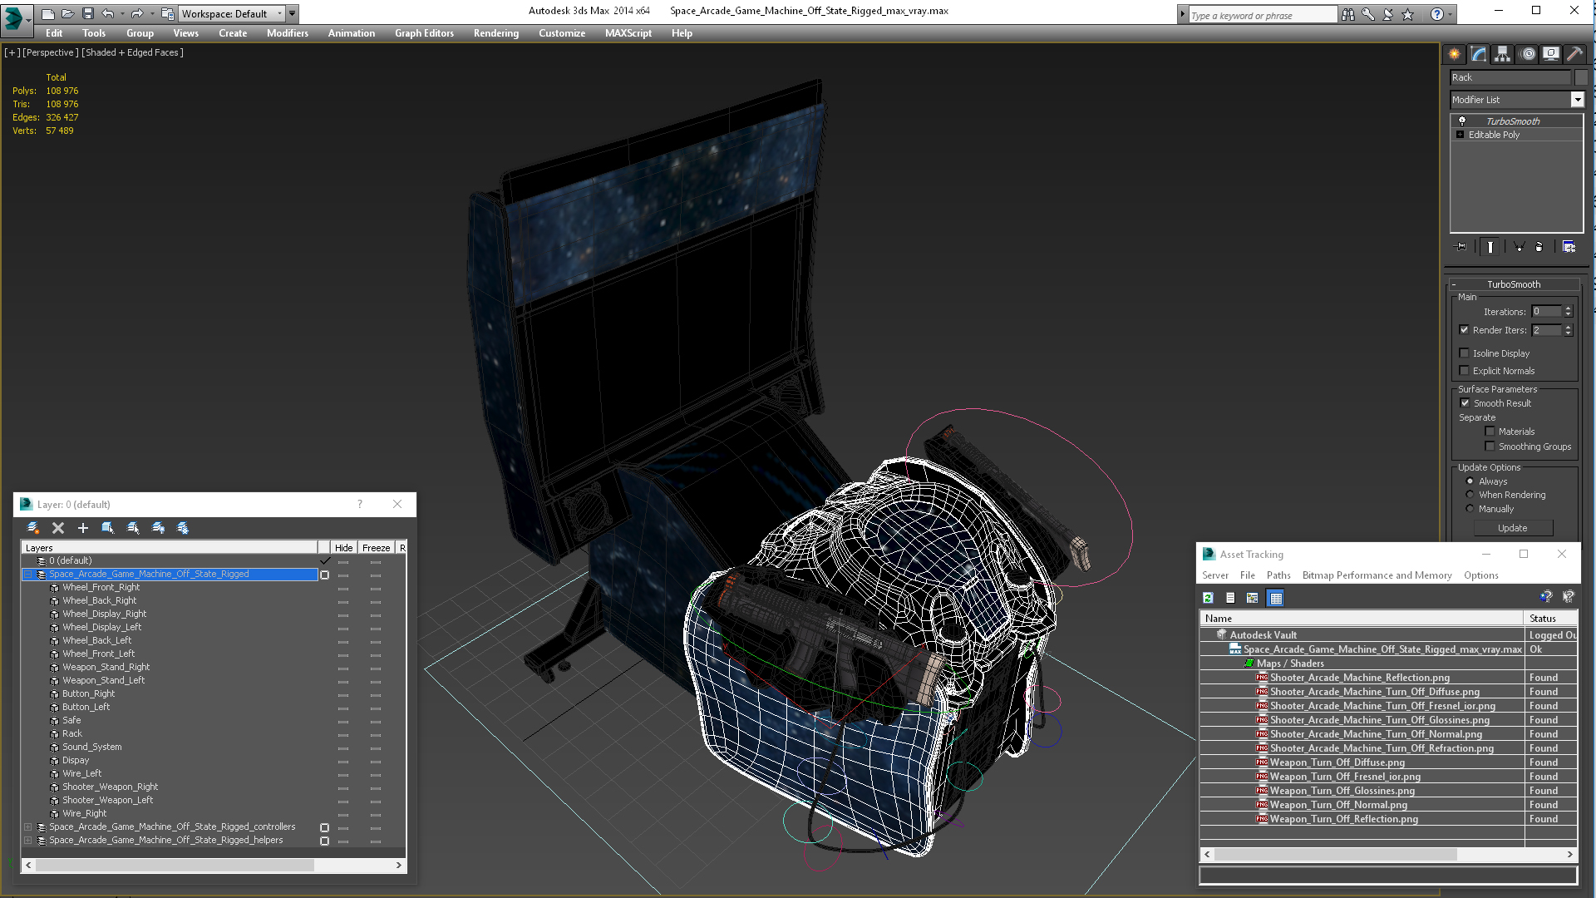Click the Freeze column header in Layer dialog

[x=376, y=548]
